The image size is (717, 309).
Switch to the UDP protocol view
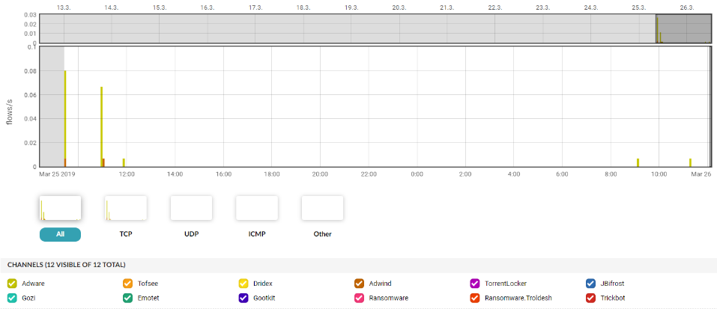[191, 209]
